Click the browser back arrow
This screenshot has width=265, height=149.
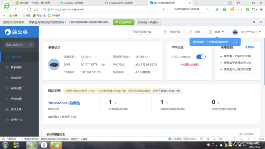(16, 9)
